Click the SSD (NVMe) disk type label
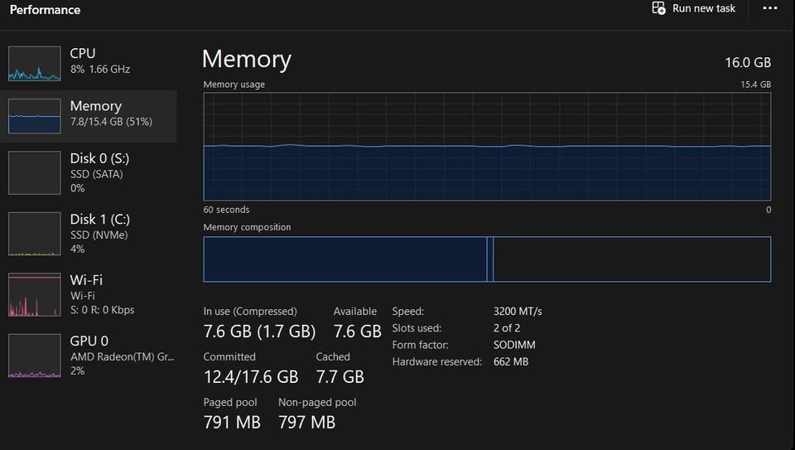Viewport: 795px width, 450px height. [x=99, y=235]
